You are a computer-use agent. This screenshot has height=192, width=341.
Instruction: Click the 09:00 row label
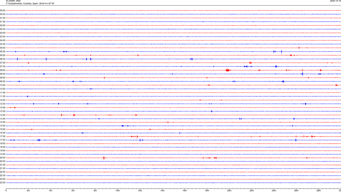[2, 78]
